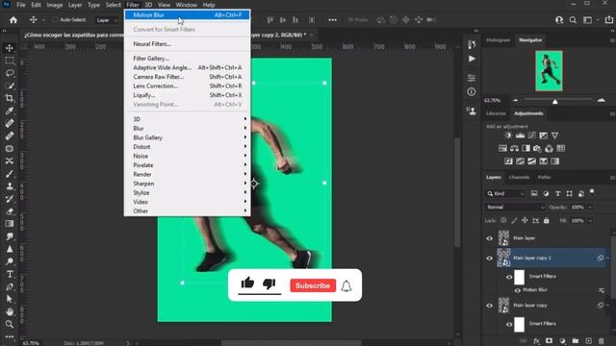Create a new layer icon

coord(588,341)
